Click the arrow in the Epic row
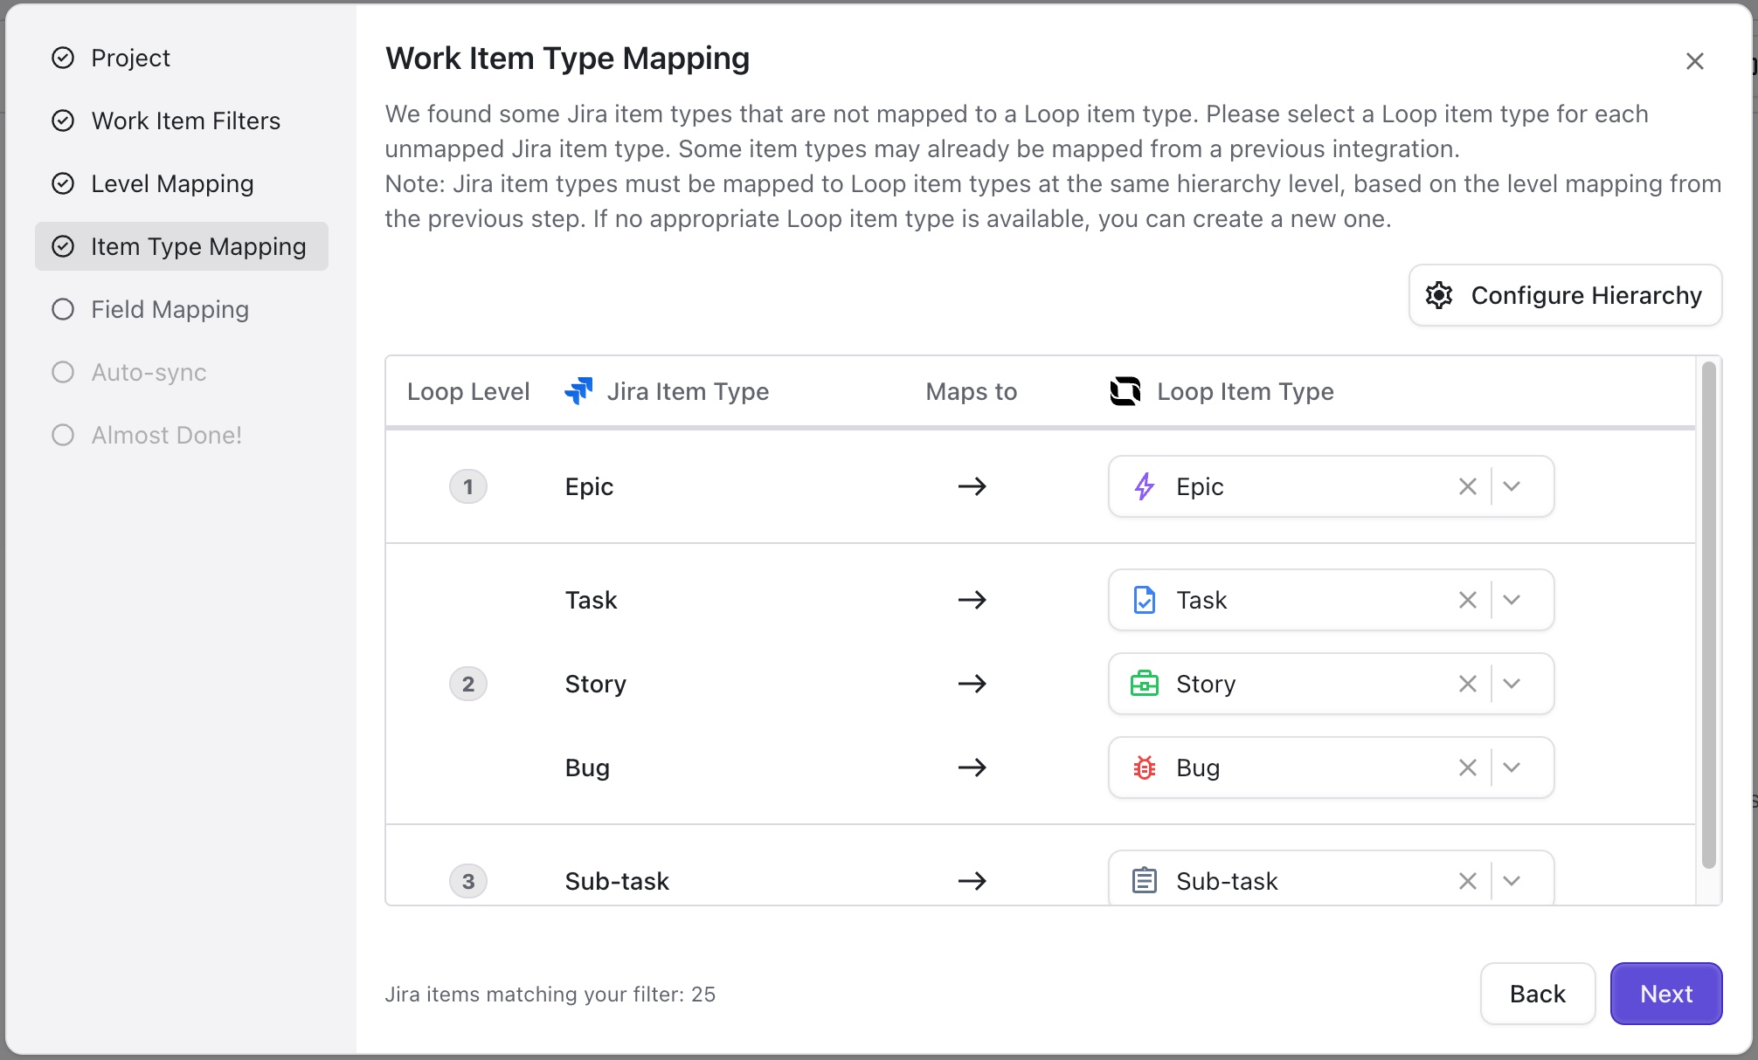The height and width of the screenshot is (1060, 1758). [x=972, y=486]
